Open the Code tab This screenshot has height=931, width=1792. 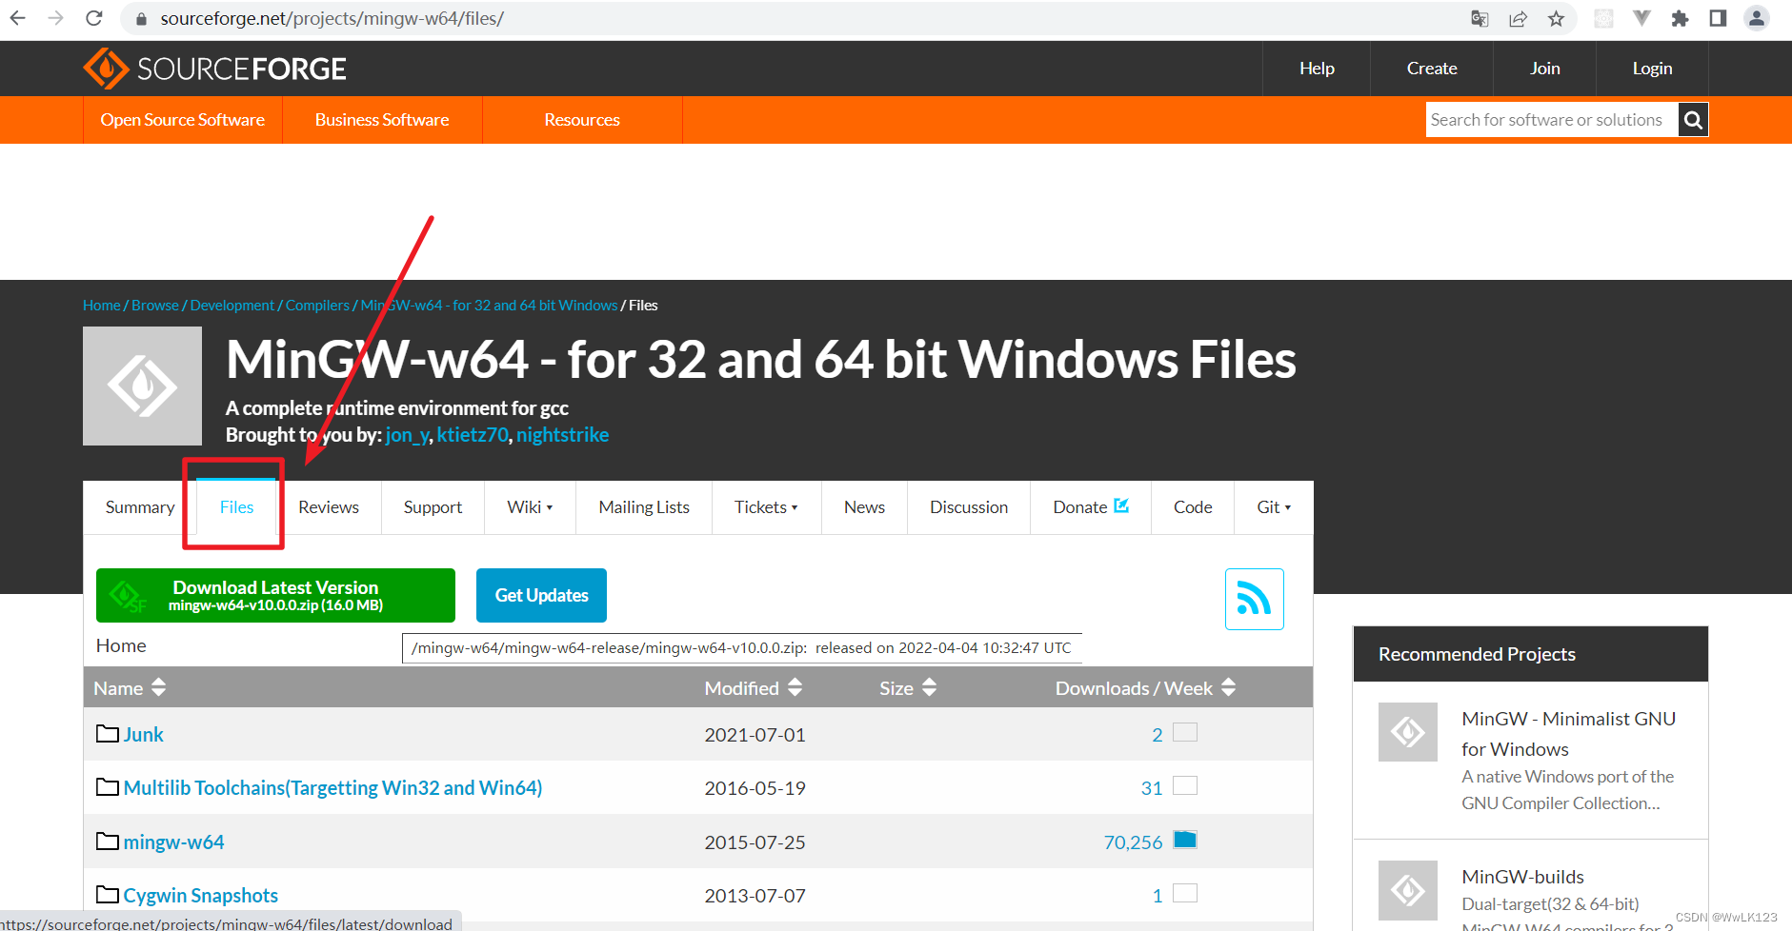pyautogui.click(x=1193, y=507)
